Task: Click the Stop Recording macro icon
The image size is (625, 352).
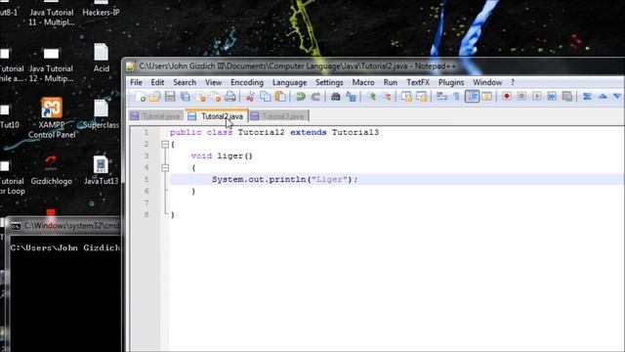Action: [521, 97]
